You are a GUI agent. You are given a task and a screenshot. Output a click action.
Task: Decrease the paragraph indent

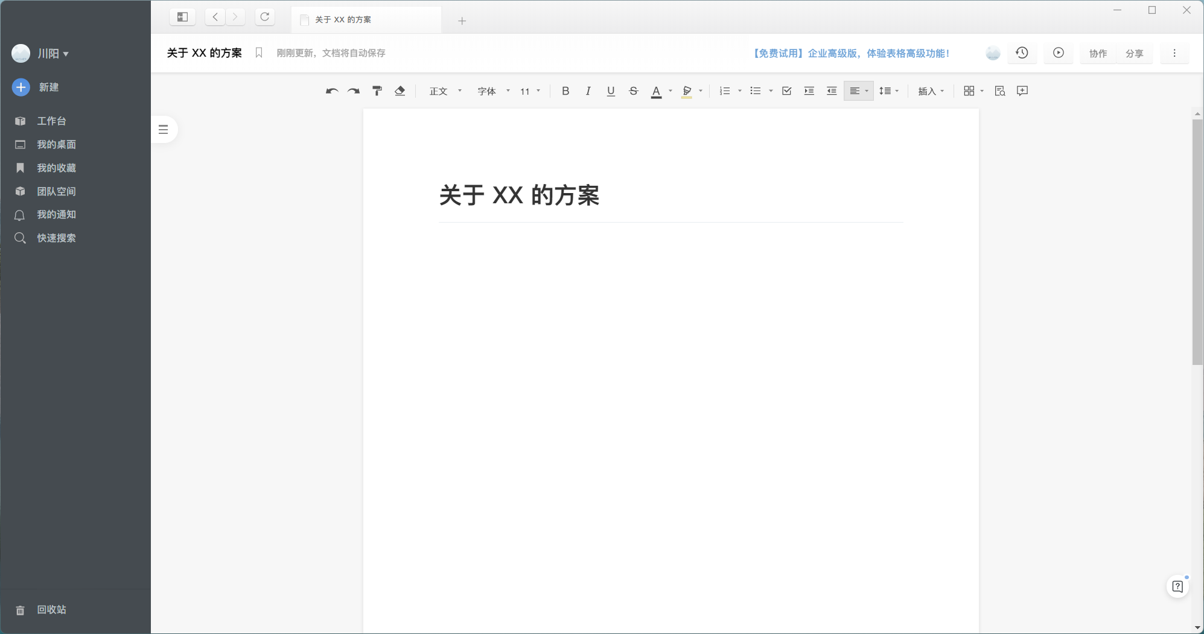coord(832,91)
